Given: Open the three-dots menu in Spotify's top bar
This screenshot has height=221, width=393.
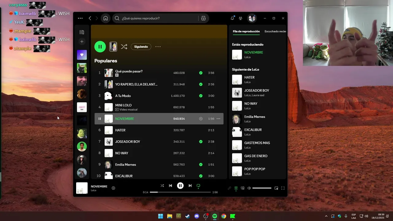Looking at the screenshot, I should coord(80,18).
